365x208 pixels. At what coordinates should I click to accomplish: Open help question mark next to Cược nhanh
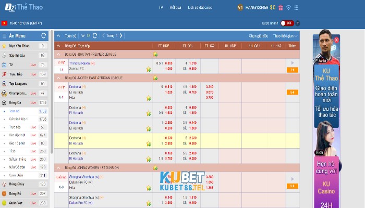(298, 23)
